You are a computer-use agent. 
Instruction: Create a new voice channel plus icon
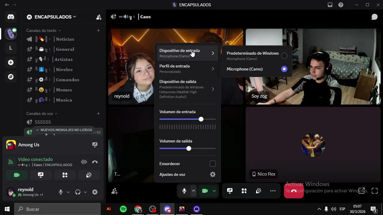(98, 113)
